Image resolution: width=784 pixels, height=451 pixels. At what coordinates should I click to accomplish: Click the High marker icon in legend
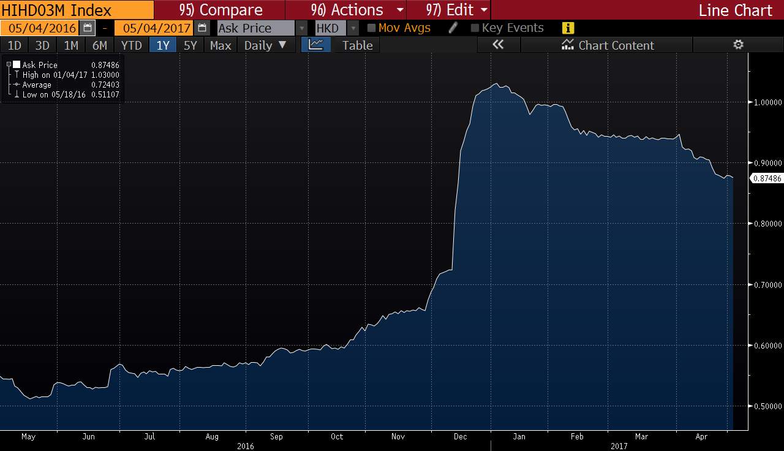[17, 75]
